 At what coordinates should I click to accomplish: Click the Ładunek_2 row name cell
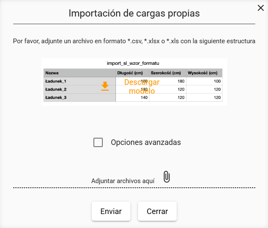pyautogui.click(x=80, y=89)
